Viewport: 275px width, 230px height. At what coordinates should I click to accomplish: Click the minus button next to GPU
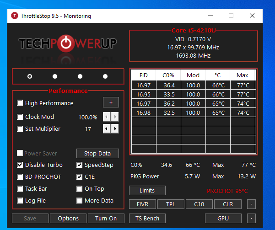pyautogui.click(x=252, y=218)
